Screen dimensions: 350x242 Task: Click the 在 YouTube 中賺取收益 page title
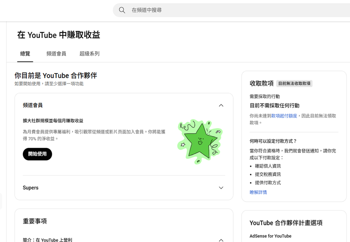[59, 35]
